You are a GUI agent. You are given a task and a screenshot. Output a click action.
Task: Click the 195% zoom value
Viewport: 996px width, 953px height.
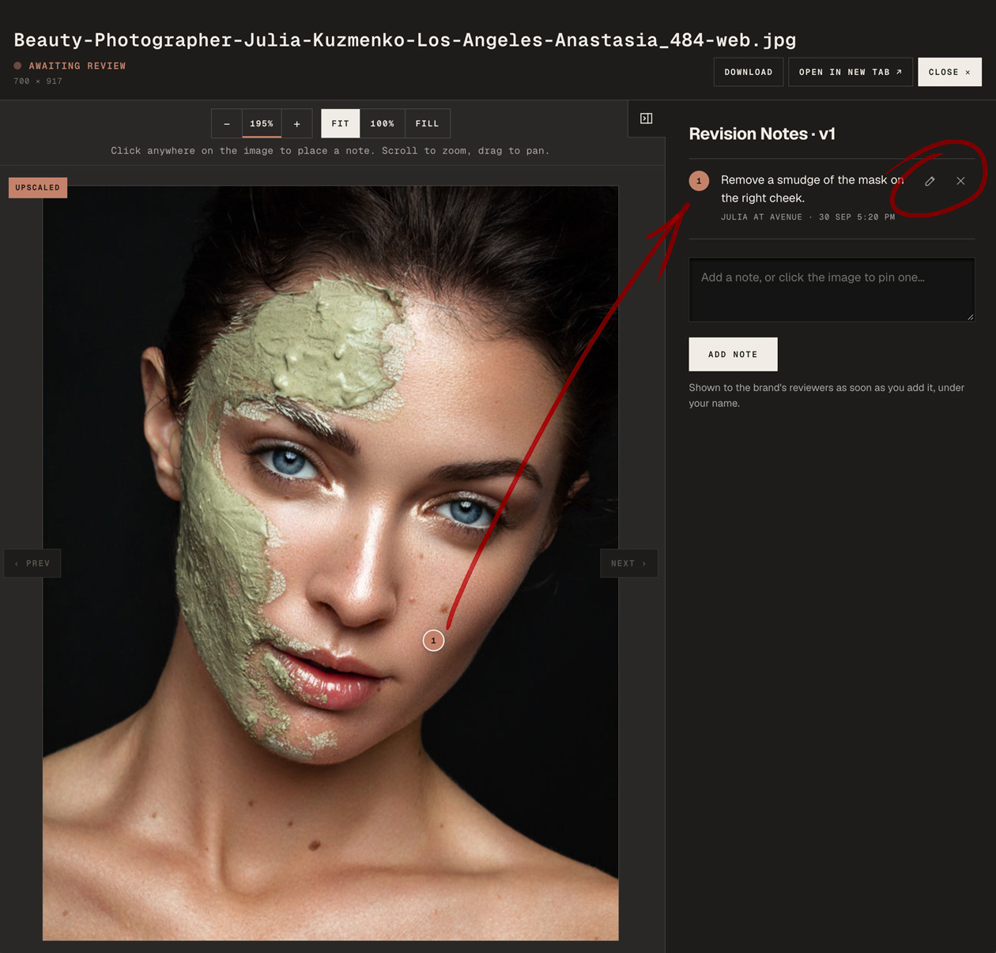(262, 123)
